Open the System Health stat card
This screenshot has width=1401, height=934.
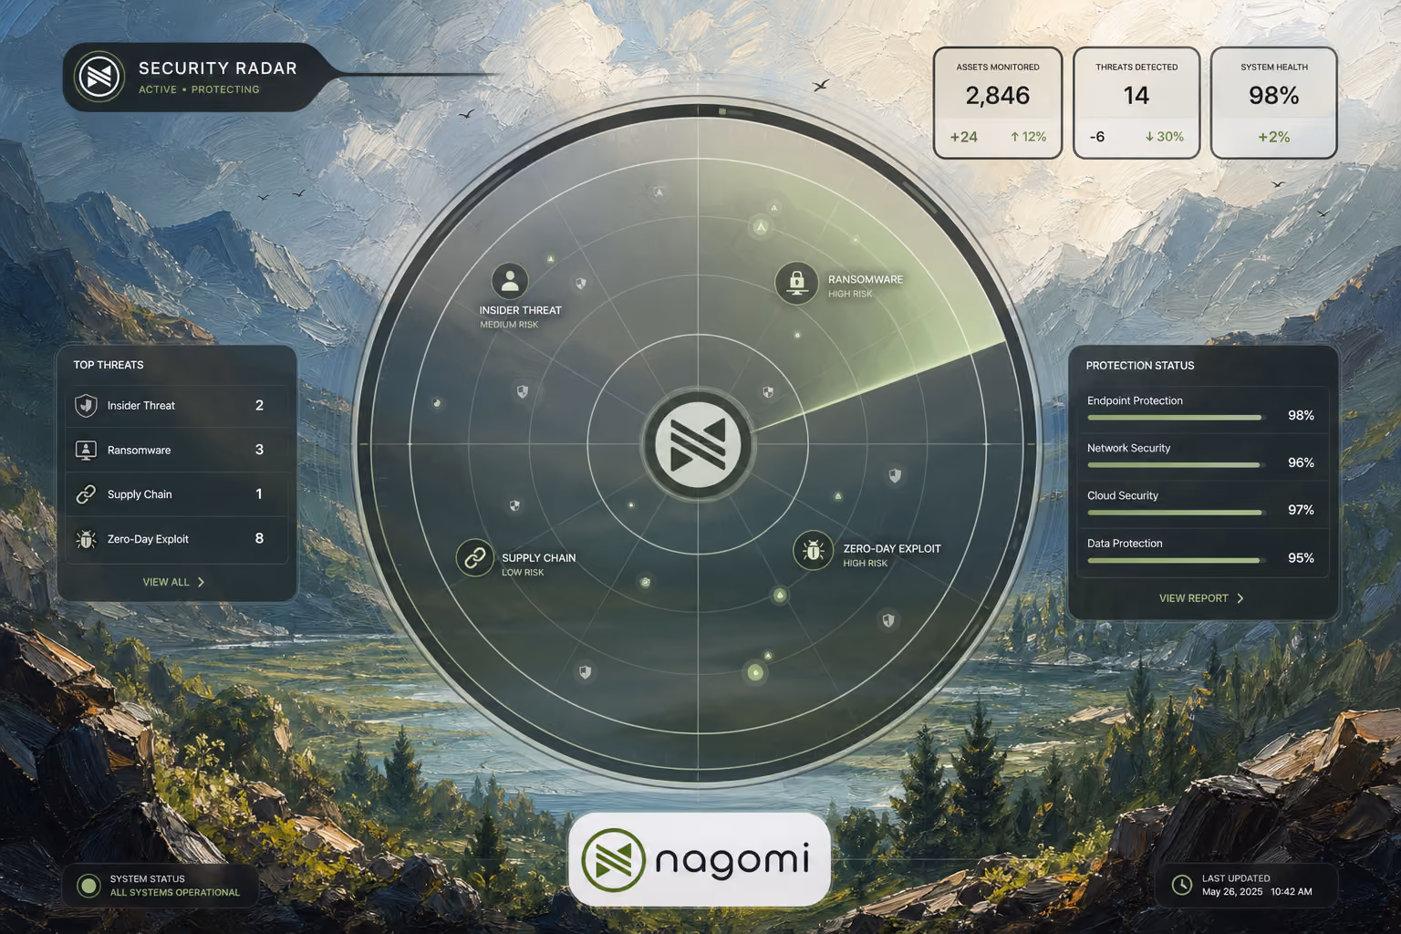pos(1274,103)
